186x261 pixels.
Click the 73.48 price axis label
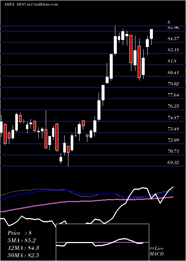pyautogui.click(x=173, y=129)
